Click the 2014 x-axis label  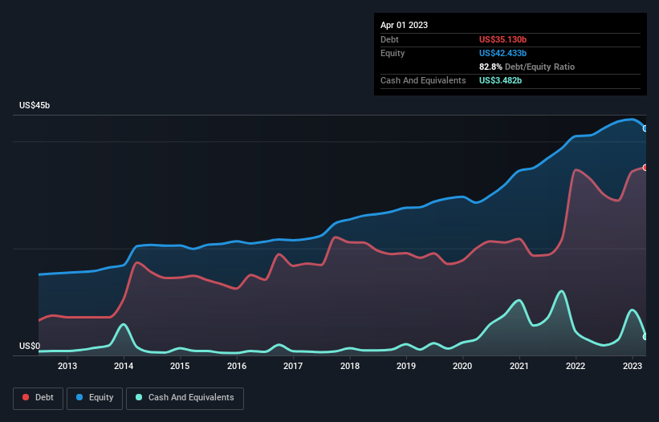[x=124, y=366]
